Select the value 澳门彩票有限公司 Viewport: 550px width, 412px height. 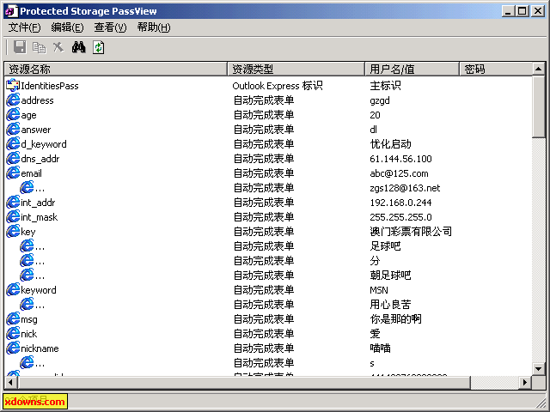411,232
